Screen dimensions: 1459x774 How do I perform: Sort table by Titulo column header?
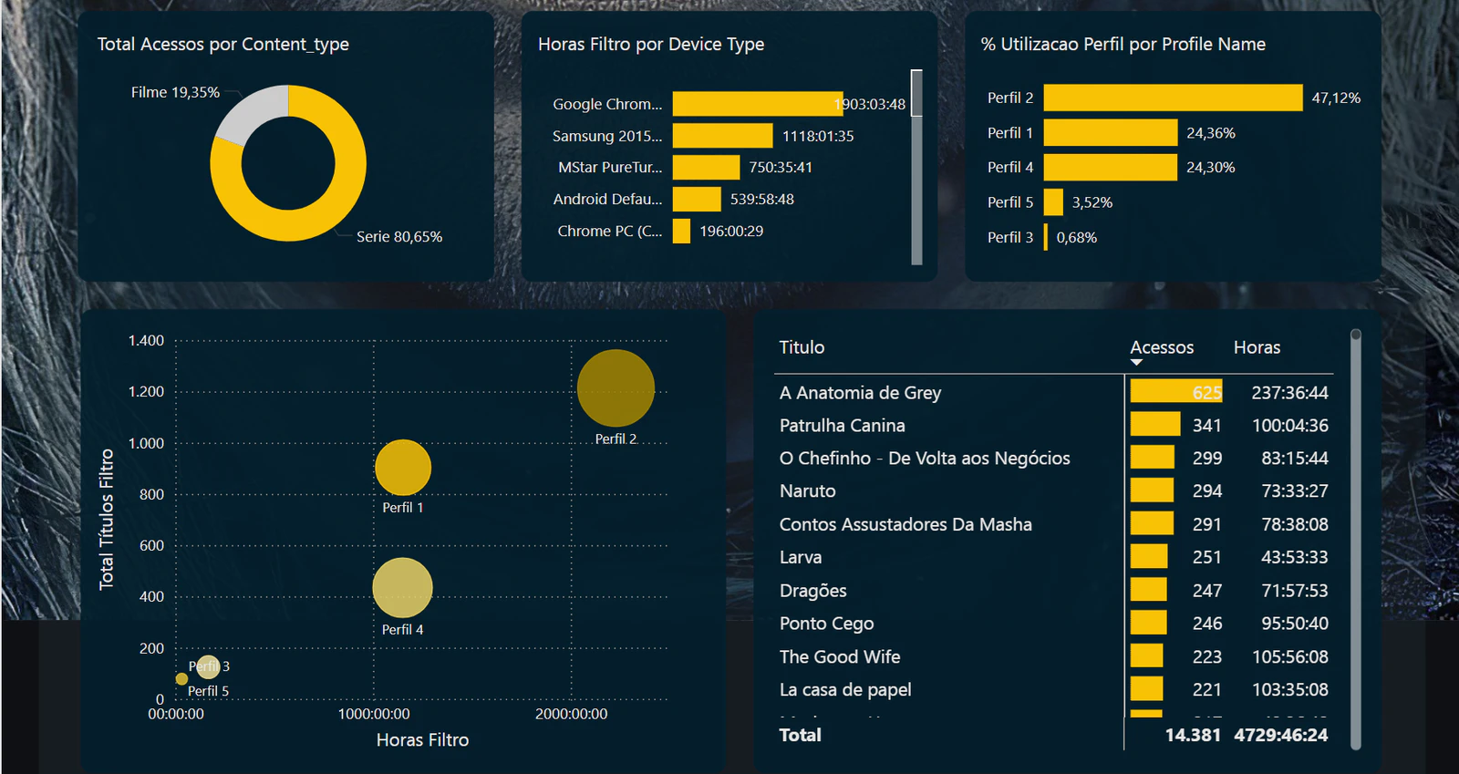802,347
